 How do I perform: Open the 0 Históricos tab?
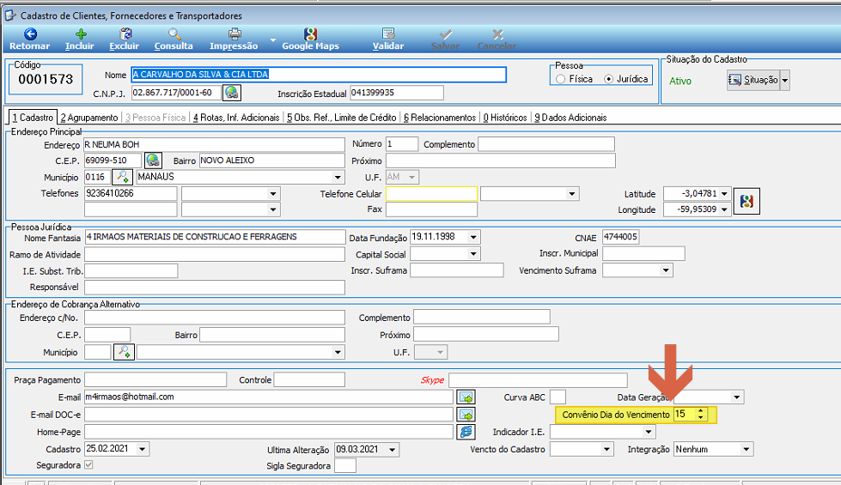tap(505, 118)
